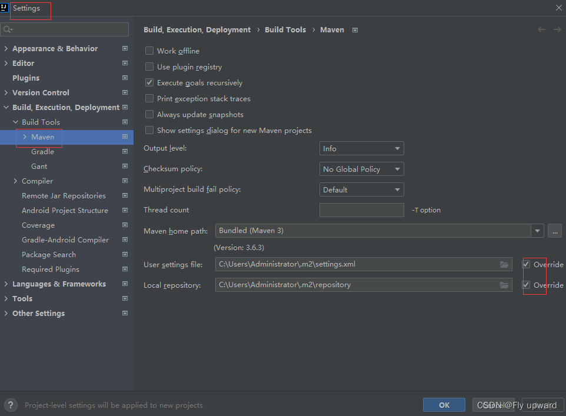Select Gant in settings tree

click(39, 167)
